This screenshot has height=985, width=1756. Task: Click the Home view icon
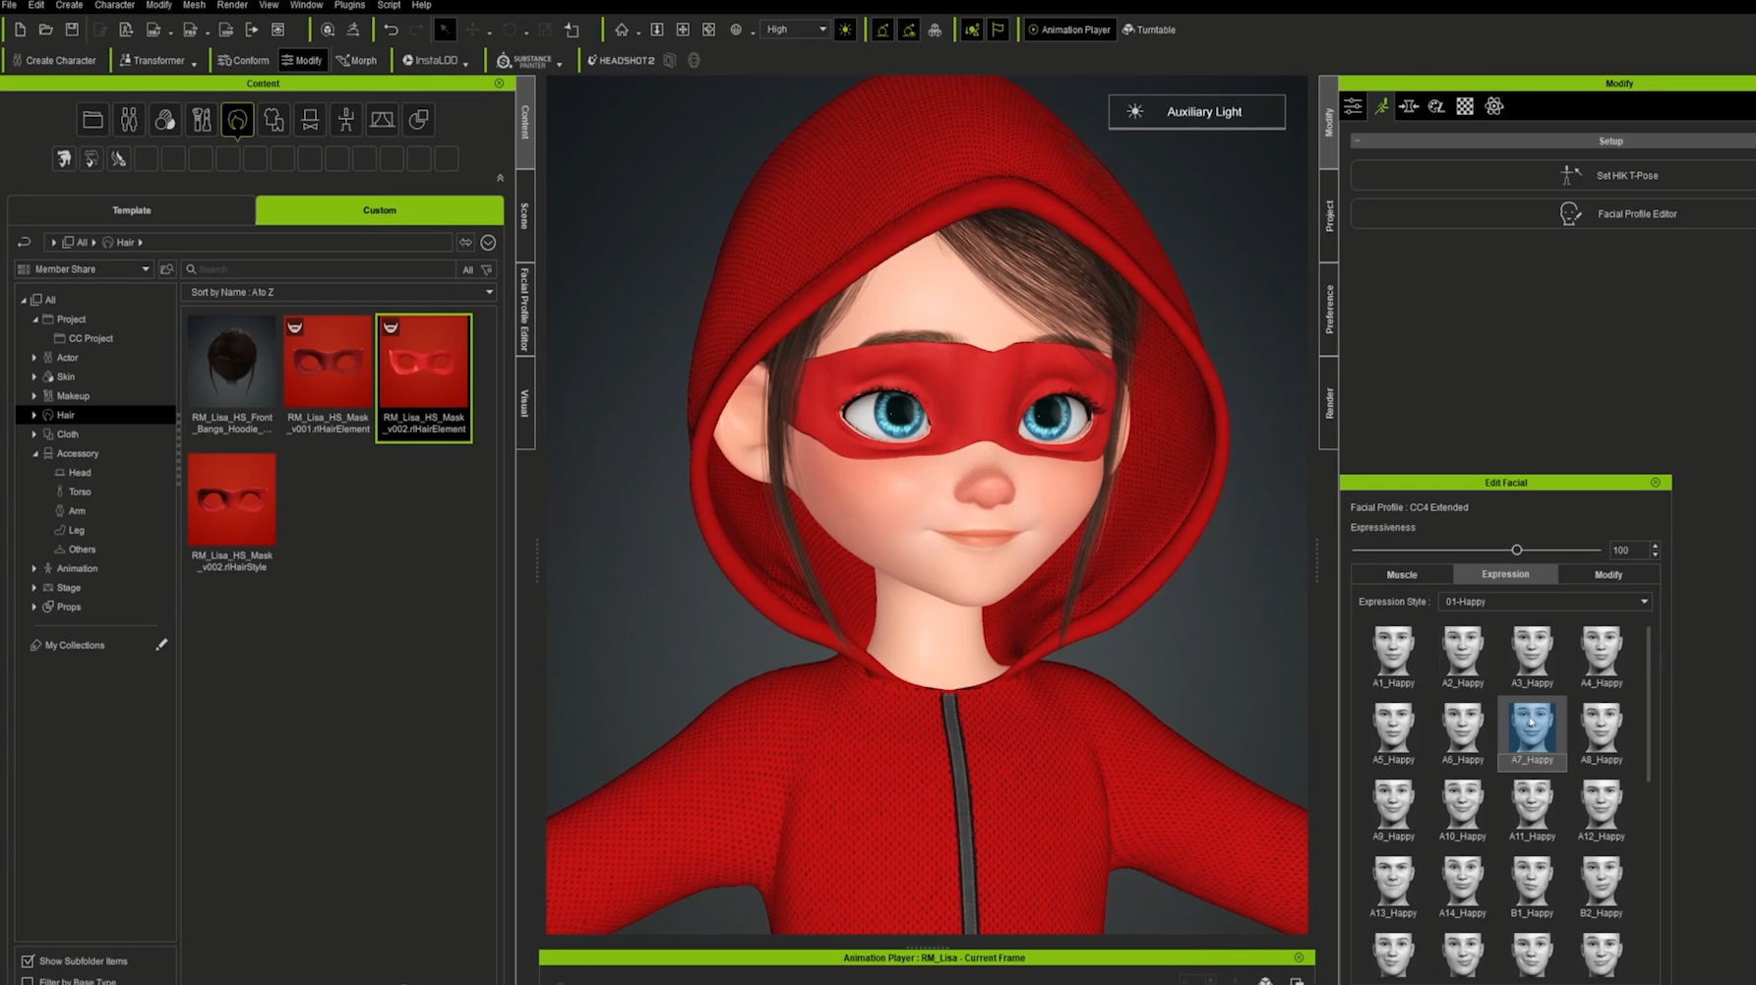click(x=621, y=29)
